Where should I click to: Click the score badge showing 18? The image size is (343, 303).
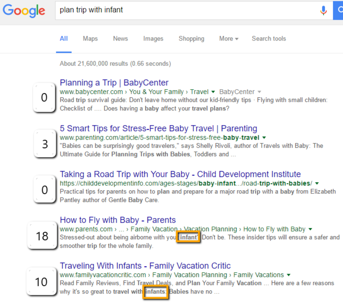pyautogui.click(x=42, y=236)
